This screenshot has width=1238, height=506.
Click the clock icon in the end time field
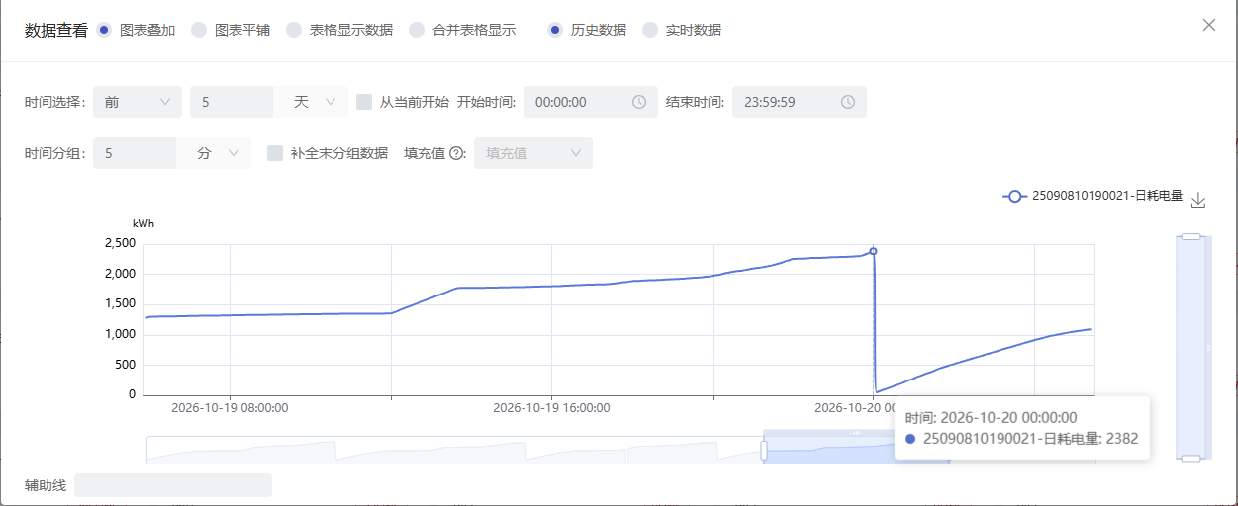[848, 102]
